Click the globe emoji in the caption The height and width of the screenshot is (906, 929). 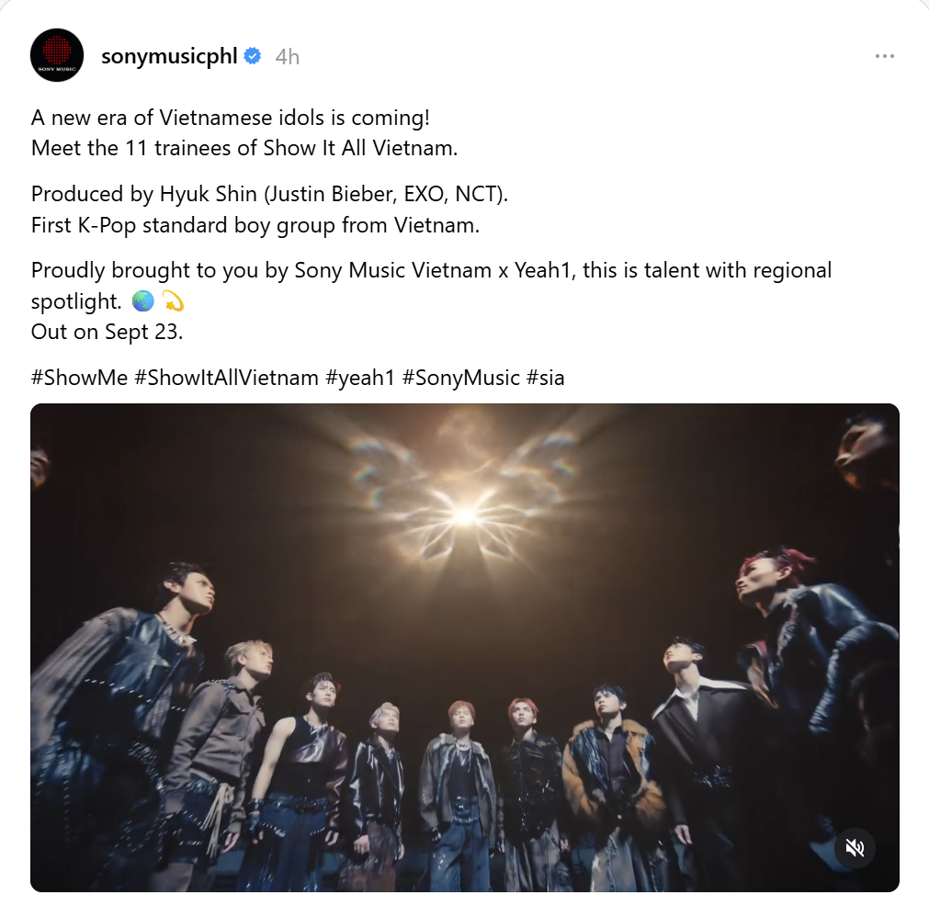(142, 301)
